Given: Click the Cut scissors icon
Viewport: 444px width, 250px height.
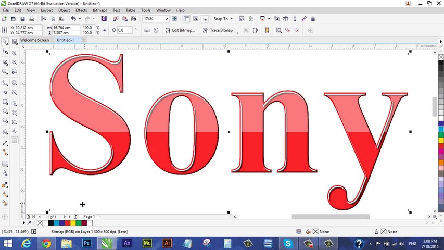Looking at the screenshot, I should point(43,19).
